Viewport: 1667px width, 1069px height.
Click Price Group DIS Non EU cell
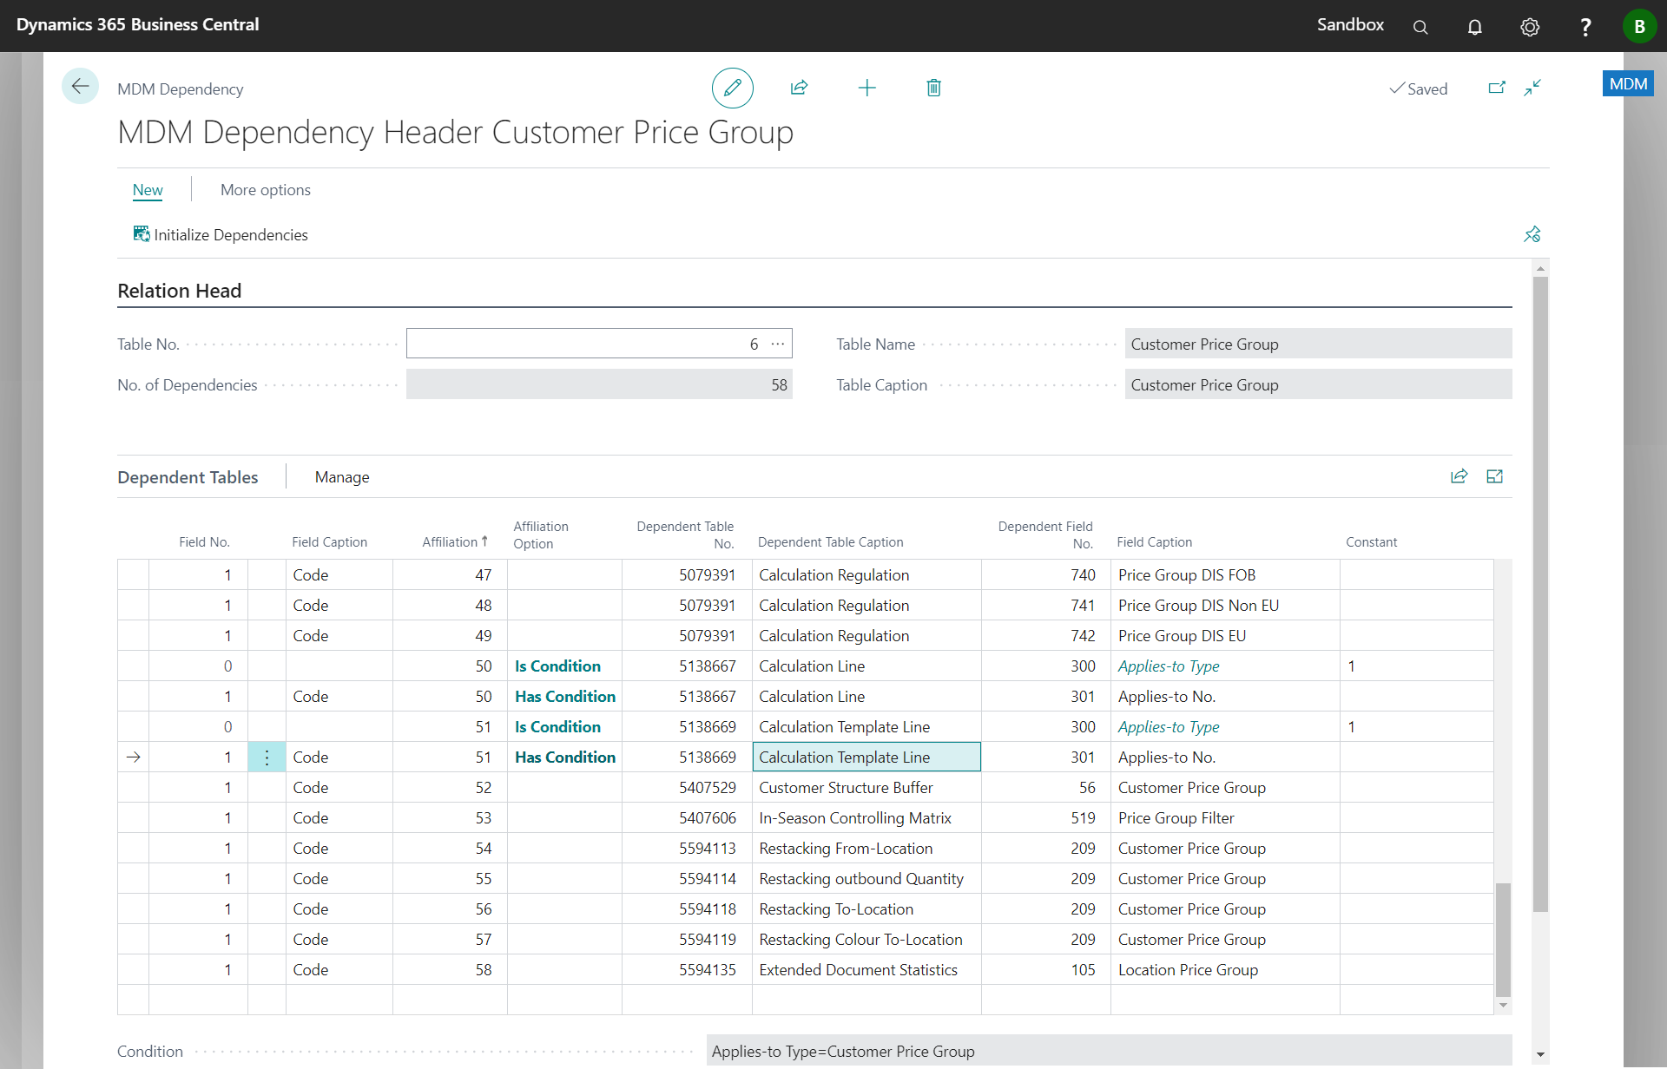coord(1224,606)
